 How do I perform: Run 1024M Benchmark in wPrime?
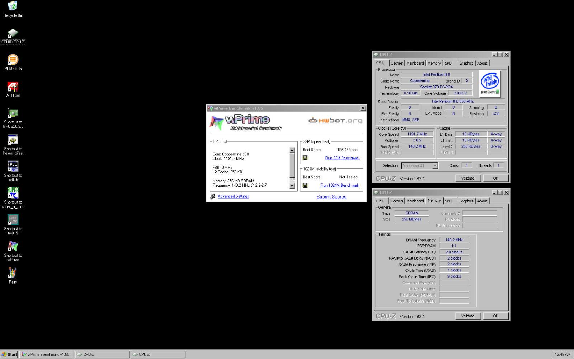tap(340, 185)
